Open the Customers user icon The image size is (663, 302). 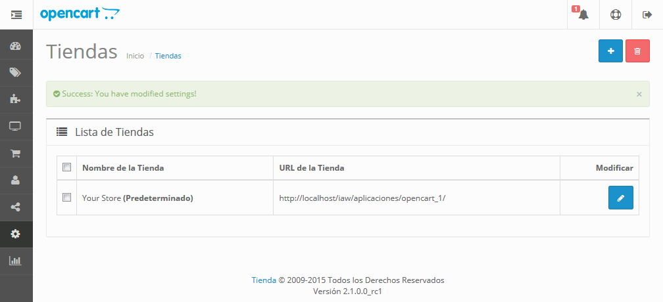[16, 180]
